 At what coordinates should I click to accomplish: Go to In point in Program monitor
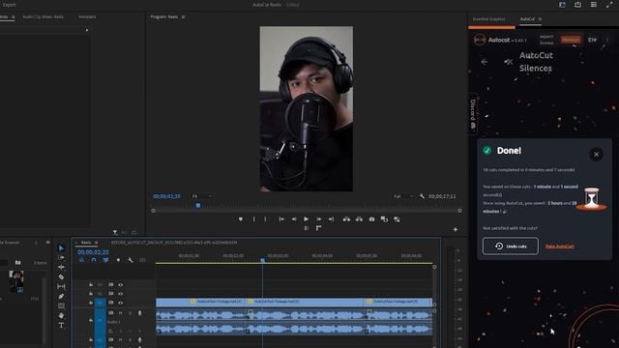click(281, 219)
